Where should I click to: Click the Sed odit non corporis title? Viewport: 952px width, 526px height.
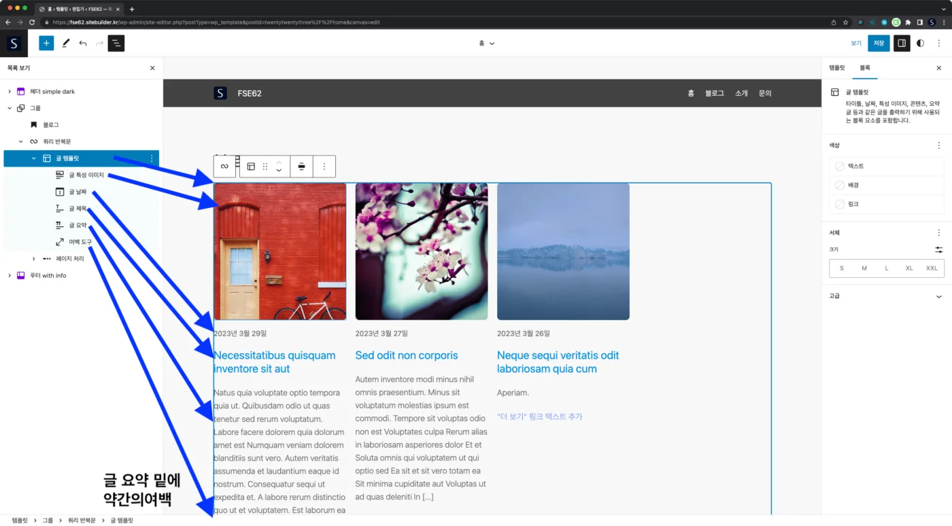407,355
